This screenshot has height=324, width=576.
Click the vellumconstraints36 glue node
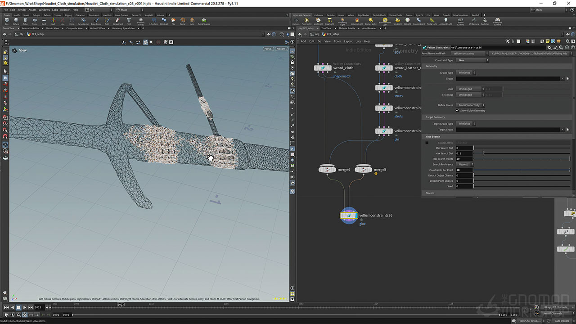click(348, 216)
